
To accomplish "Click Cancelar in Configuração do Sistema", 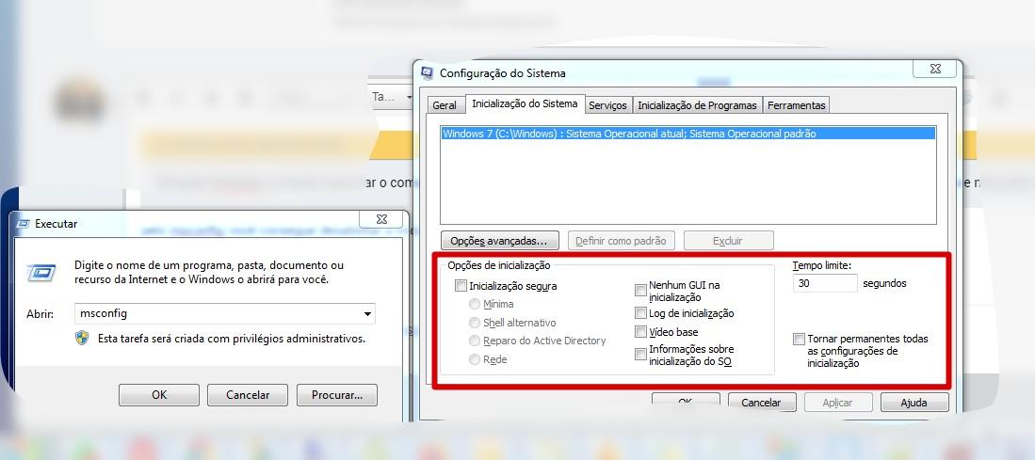I will click(x=761, y=402).
